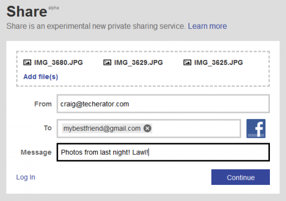The width and height of the screenshot is (286, 201).
Task: Click the Continue button
Action: click(x=241, y=177)
